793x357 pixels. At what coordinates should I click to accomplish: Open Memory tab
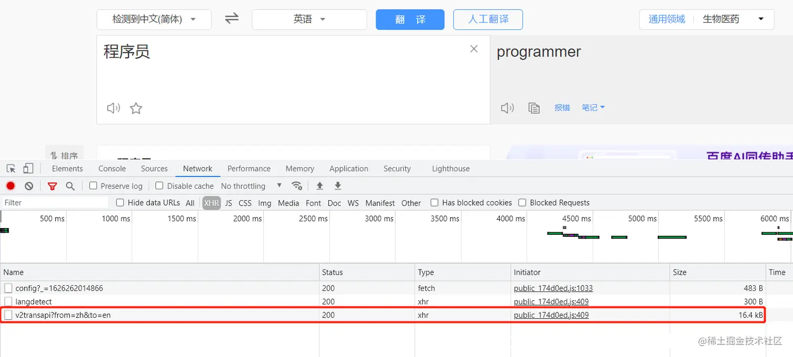tap(300, 169)
